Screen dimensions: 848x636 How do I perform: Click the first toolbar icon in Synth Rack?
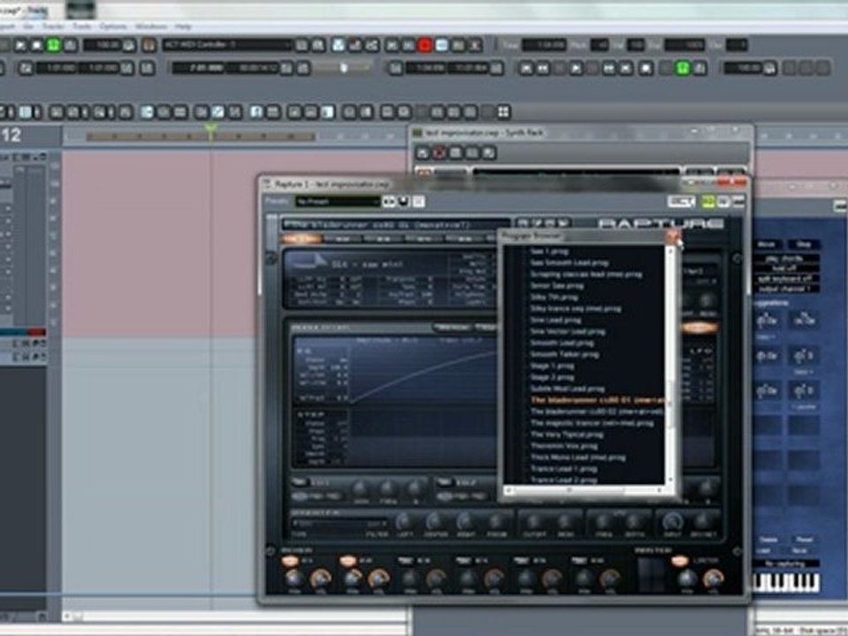[423, 153]
